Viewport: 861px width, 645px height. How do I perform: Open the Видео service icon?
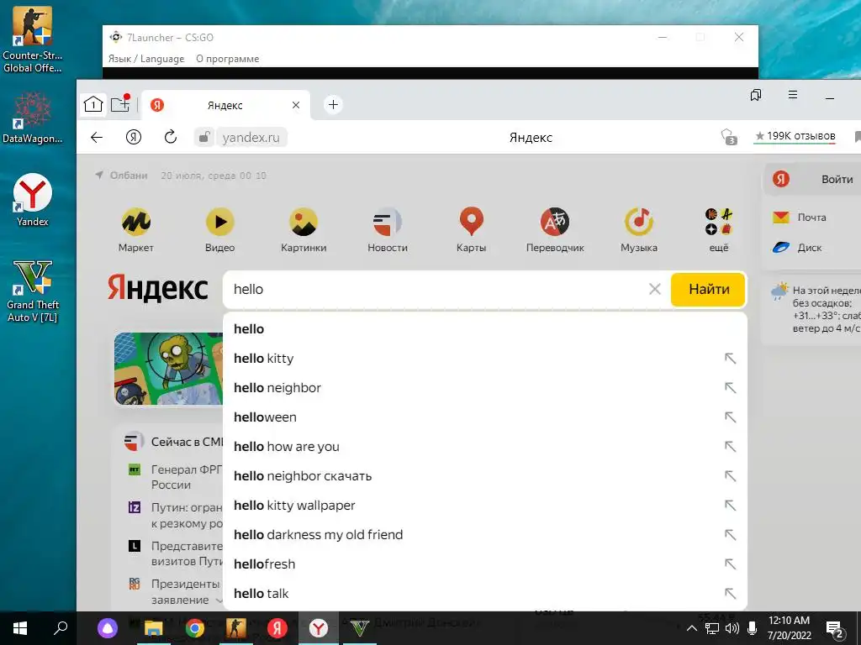(219, 222)
